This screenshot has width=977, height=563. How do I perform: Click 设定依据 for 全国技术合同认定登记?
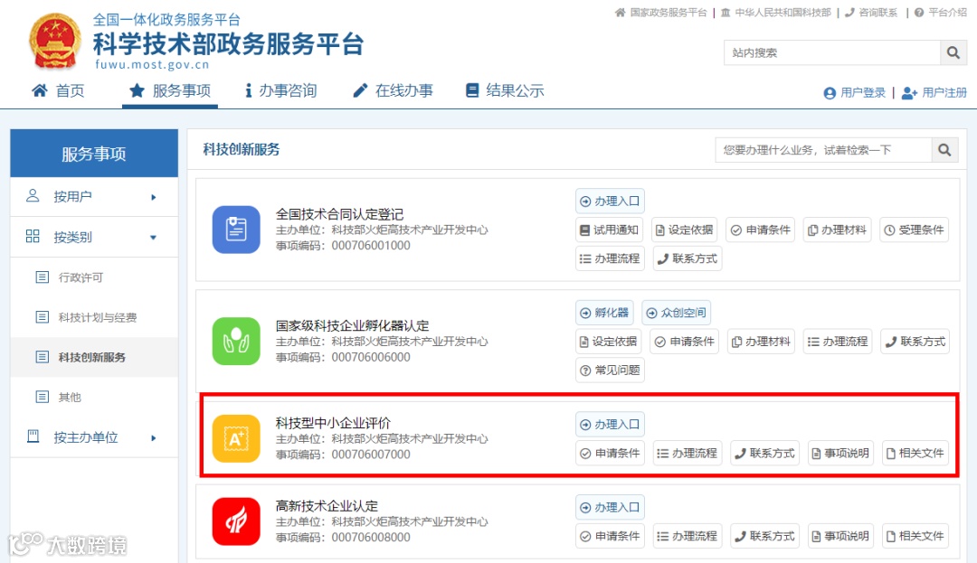(685, 230)
